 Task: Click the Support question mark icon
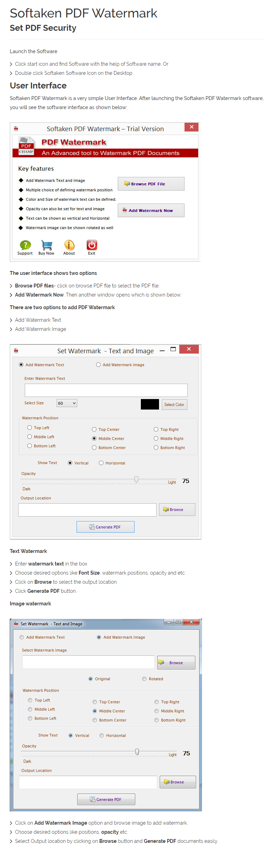coord(25,245)
